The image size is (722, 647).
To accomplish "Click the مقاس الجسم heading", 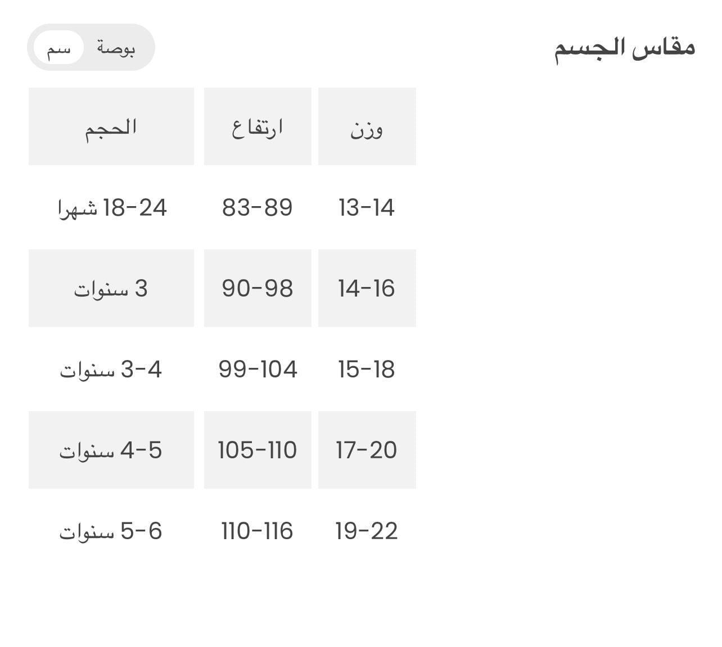I will [x=624, y=48].
